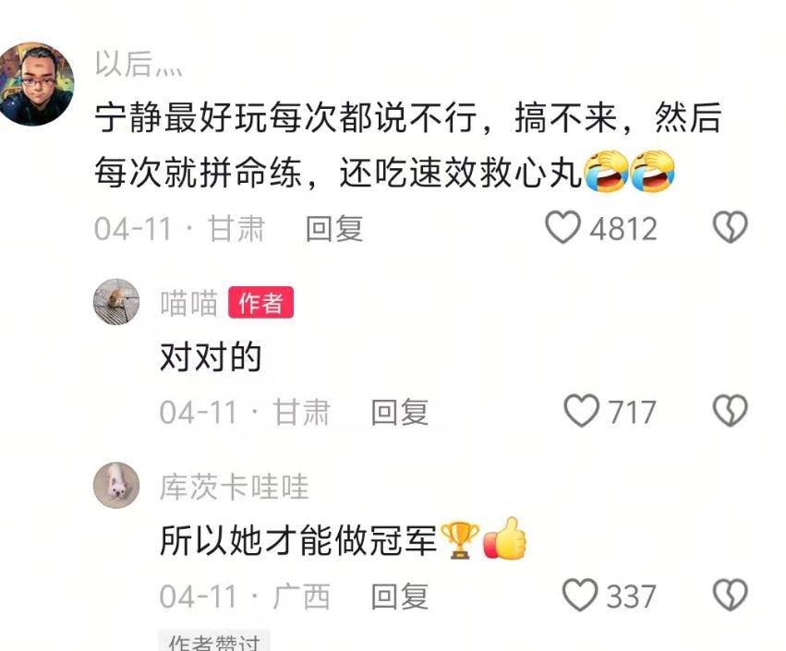
Task: Open 喵喵's cat avatar
Action: pyautogui.click(x=116, y=302)
